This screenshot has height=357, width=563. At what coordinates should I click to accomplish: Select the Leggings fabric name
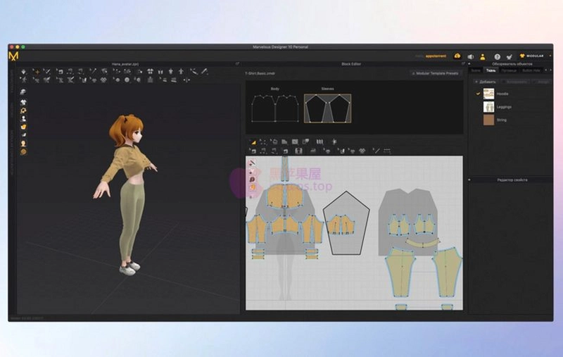click(504, 107)
